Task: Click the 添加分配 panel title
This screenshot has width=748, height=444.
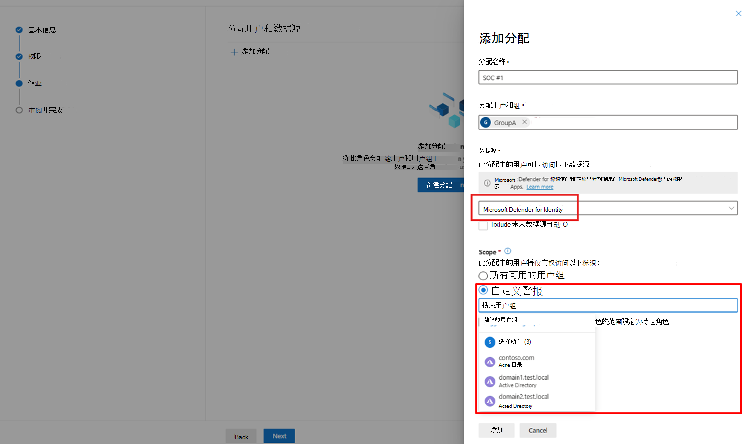Action: pyautogui.click(x=504, y=38)
